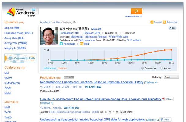The width and height of the screenshot is (186, 122).
Task: Open co-author Hong-jiang Zhang
Action: (x=19, y=33)
